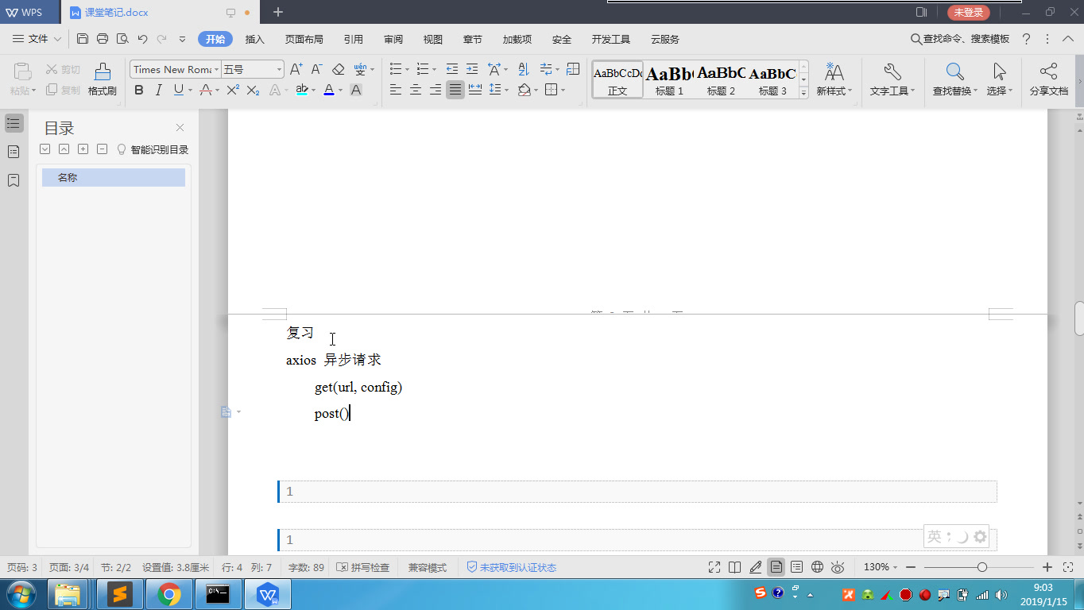Open the chapter navigation icon in left sidebar
The image size is (1084, 610).
pyautogui.click(x=14, y=152)
